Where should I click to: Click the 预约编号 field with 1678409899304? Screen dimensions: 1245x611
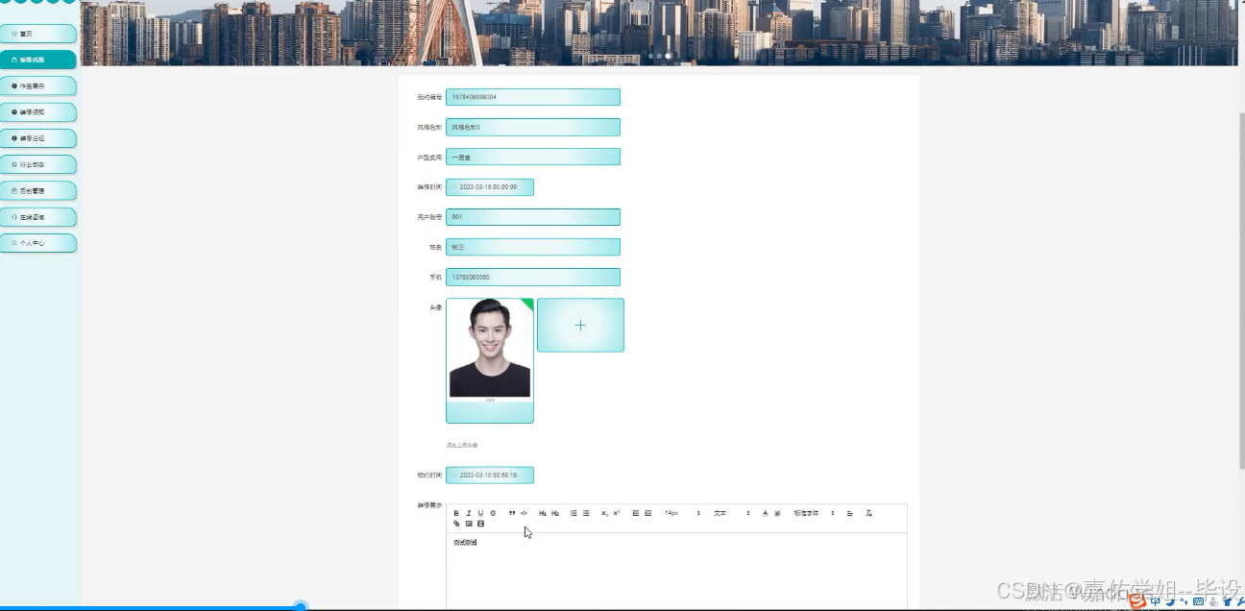533,97
